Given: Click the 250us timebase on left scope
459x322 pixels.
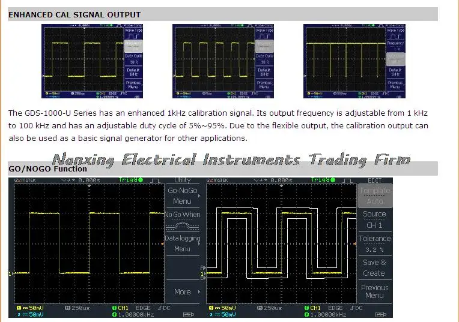Looking at the screenshot, I should tap(78, 308).
